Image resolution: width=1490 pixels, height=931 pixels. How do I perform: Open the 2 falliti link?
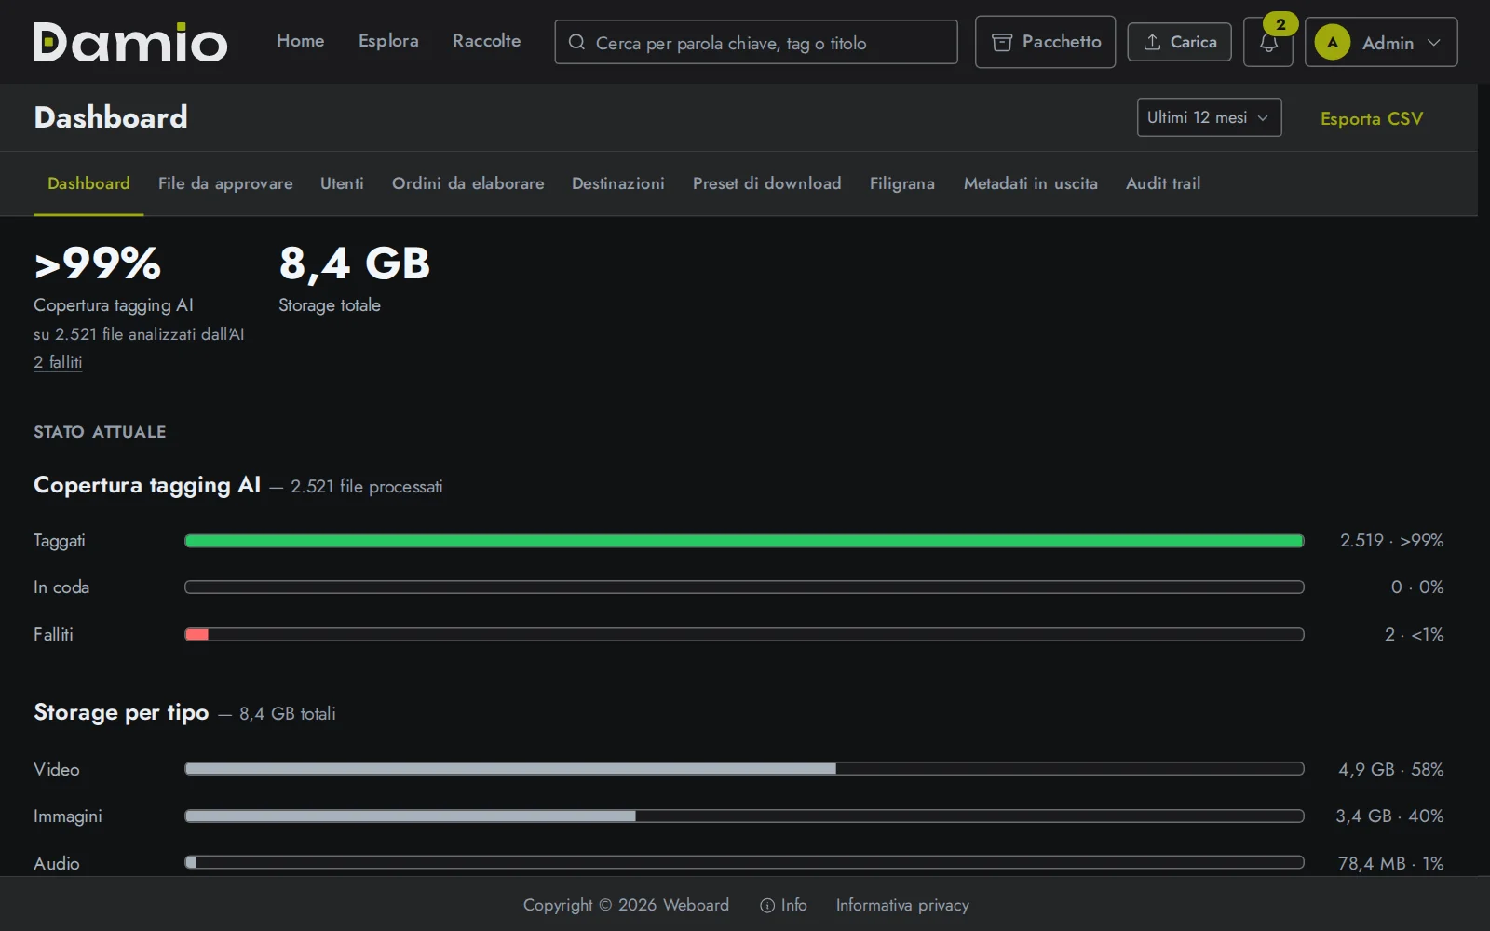(58, 362)
